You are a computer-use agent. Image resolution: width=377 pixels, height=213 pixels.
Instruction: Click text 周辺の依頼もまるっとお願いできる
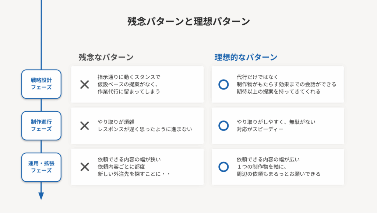(278, 174)
